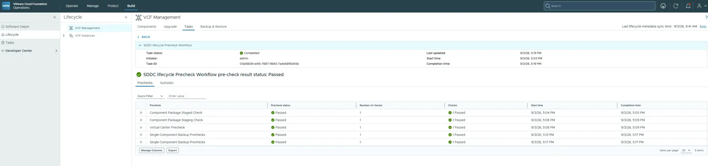The height and width of the screenshot is (166, 708).
Task: Select the Prechecks tab
Action: [145, 83]
